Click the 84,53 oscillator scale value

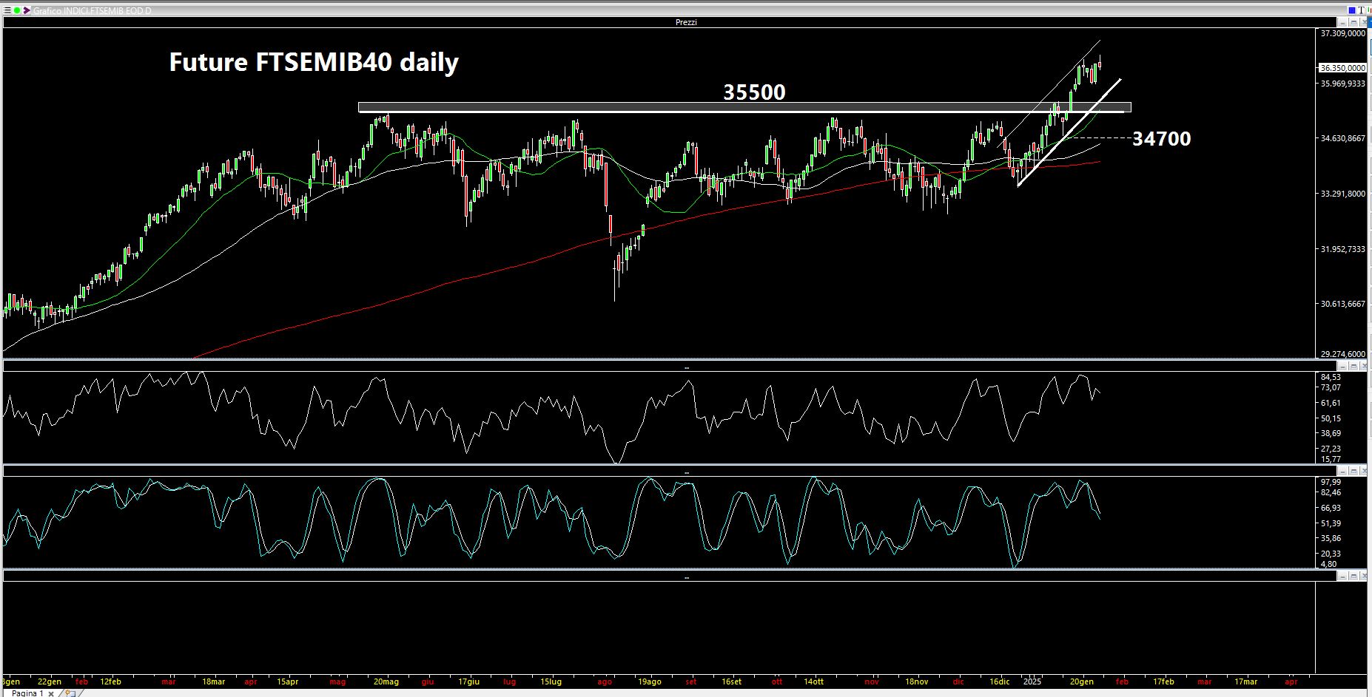1331,377
